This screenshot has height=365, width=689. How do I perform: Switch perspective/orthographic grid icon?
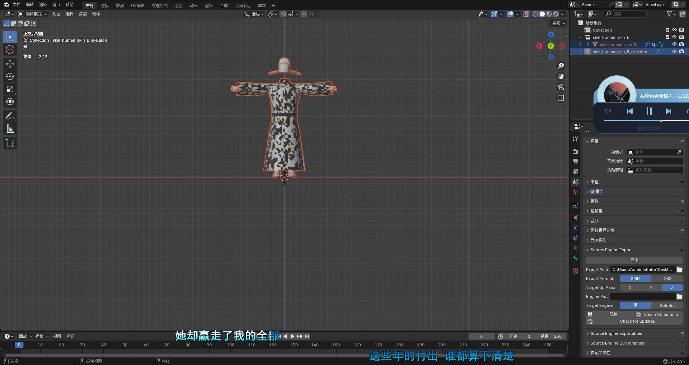coord(561,98)
